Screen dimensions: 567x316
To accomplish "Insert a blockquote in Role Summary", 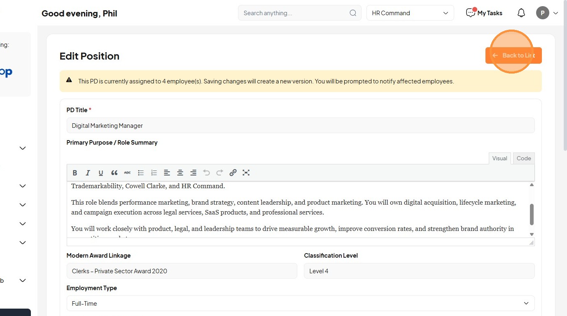I will click(114, 173).
